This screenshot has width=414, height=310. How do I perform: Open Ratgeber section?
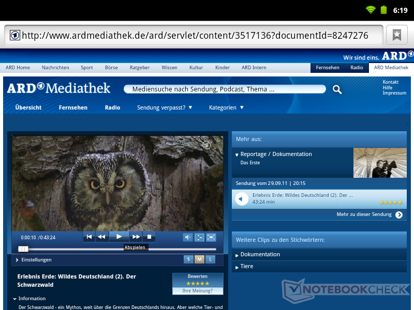[140, 68]
